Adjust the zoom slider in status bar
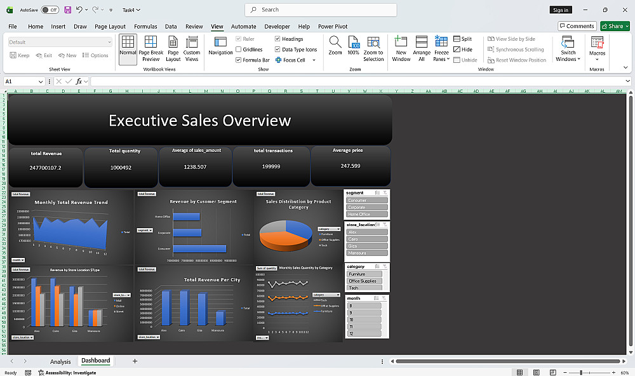This screenshot has height=376, width=635. pos(581,372)
